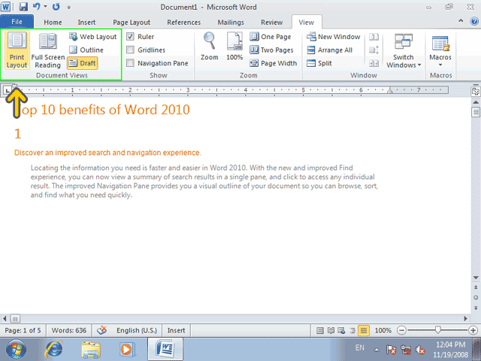481x361 pixels.
Task: Click vertical scrollbar down arrow
Action: point(476,278)
